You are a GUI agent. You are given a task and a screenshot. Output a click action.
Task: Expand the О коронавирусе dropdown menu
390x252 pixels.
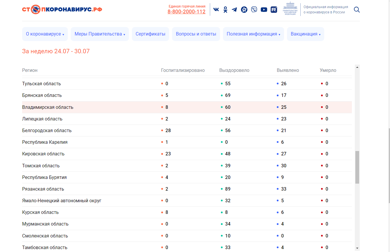(45, 34)
